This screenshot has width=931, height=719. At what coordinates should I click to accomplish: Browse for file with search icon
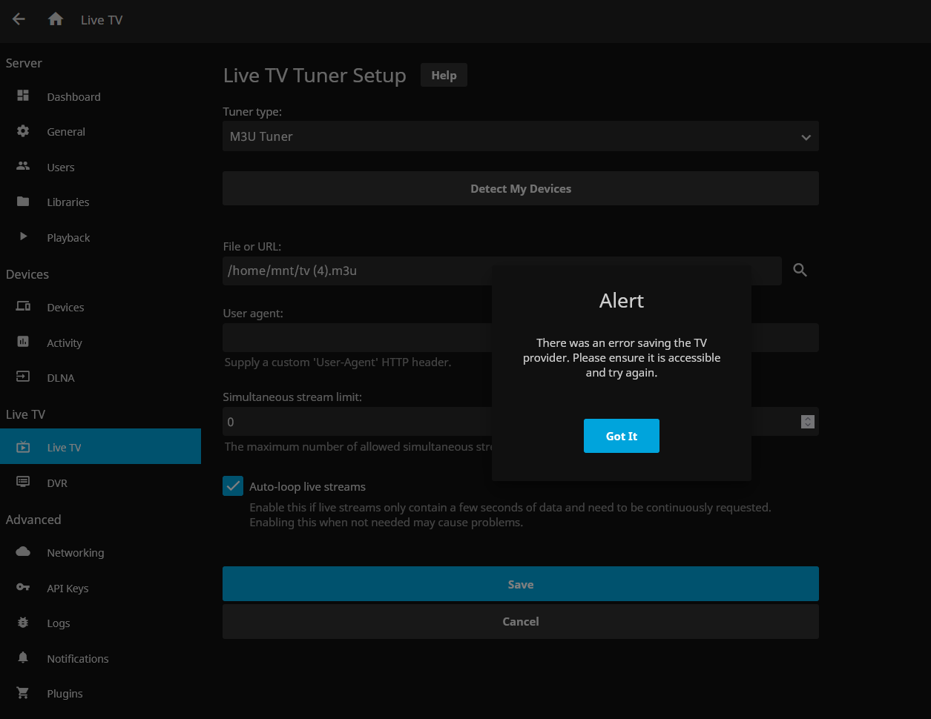pyautogui.click(x=800, y=271)
